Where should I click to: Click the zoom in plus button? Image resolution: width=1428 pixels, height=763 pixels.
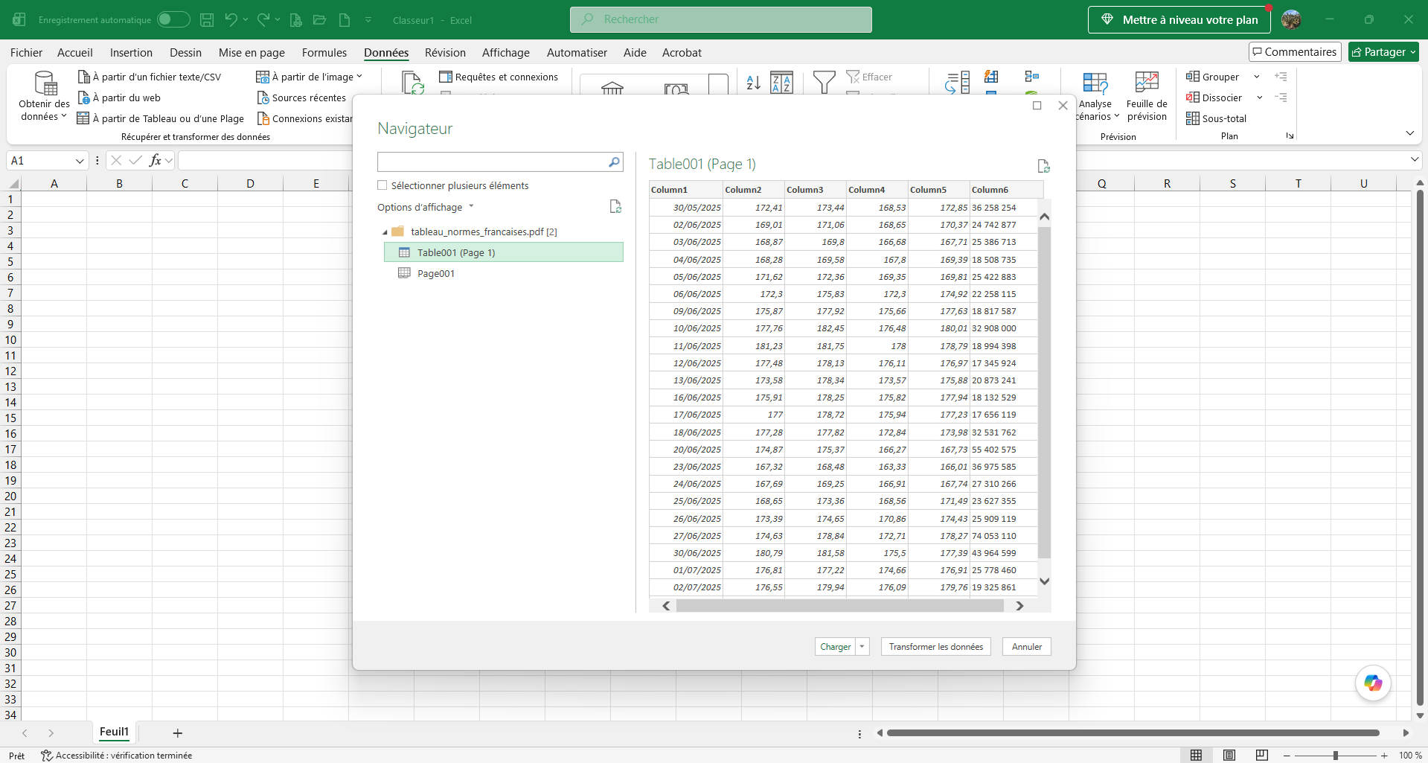1384,756
